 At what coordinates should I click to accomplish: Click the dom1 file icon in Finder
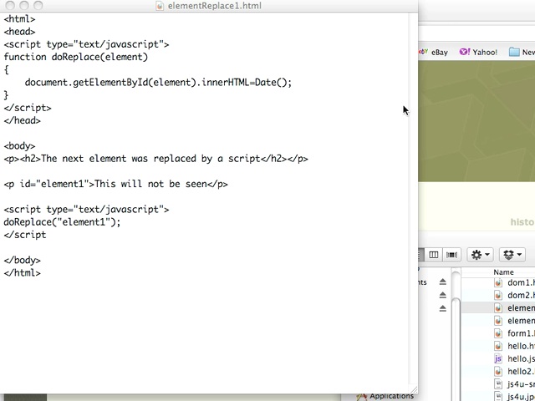498,282
